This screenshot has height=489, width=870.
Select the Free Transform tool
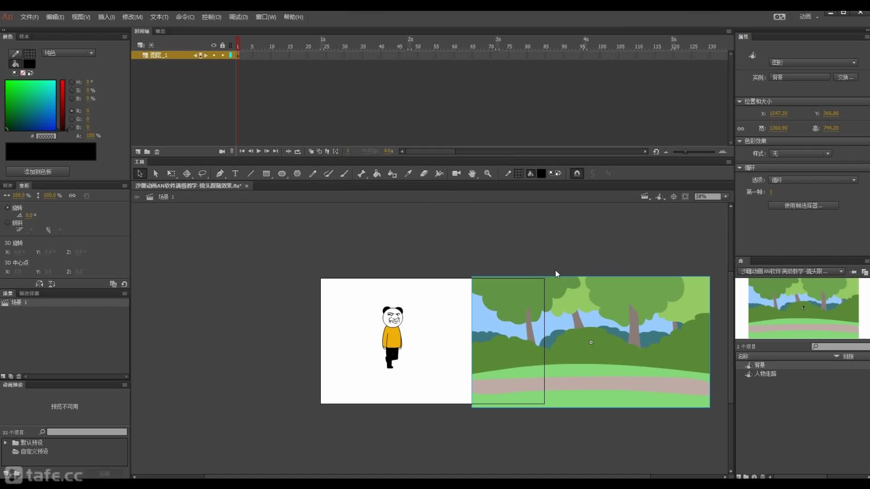click(x=171, y=174)
